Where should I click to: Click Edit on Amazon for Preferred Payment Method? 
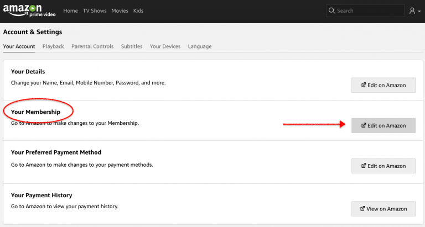383,166
